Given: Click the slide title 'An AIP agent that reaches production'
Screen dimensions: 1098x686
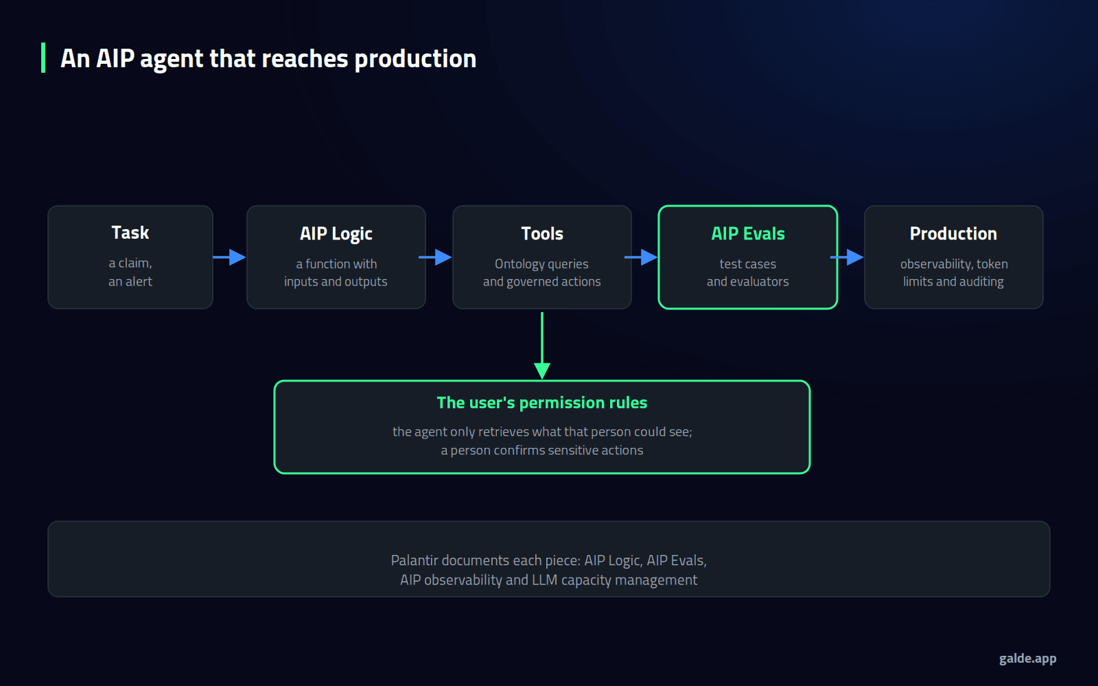Looking at the screenshot, I should (x=268, y=59).
